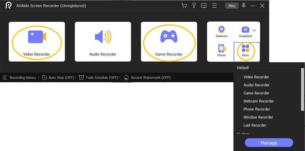Click the Manage button
305x151 pixels.
pos(269,143)
